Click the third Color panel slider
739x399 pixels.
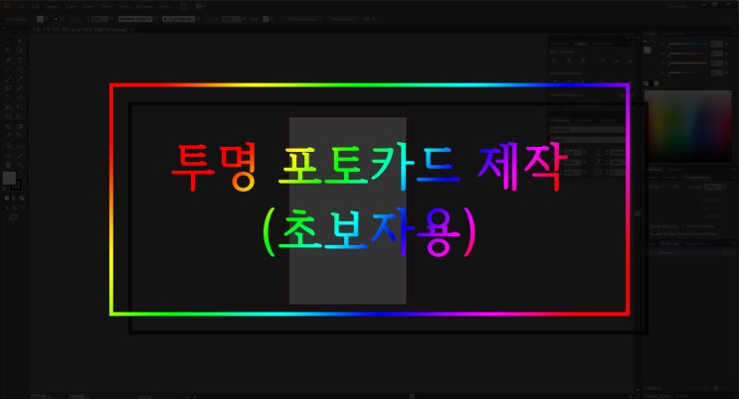pos(688,64)
